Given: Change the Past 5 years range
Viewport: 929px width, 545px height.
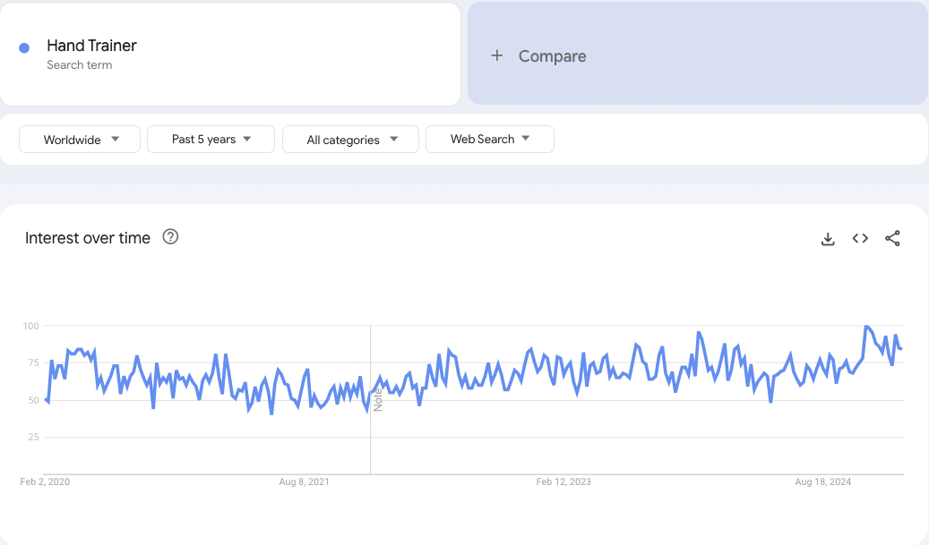Looking at the screenshot, I should coord(211,139).
